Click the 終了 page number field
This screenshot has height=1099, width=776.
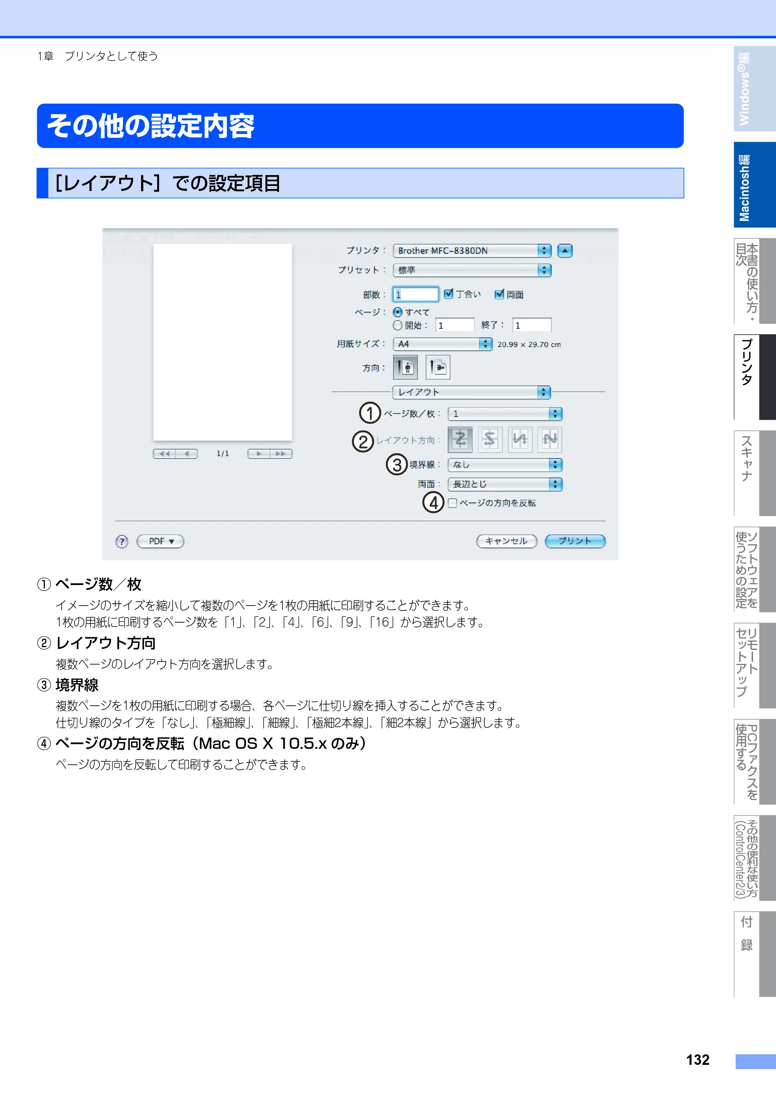pos(532,325)
